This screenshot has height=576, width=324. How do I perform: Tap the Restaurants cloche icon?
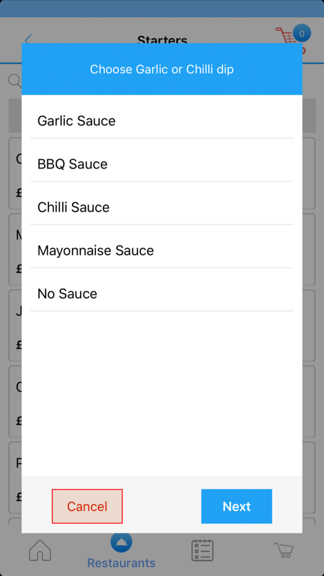pos(121,542)
